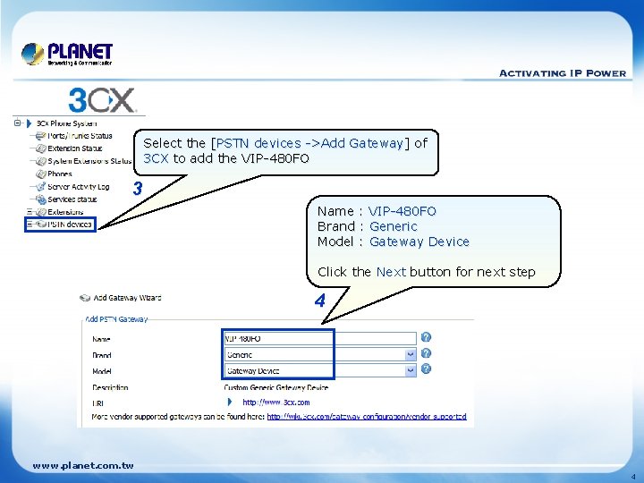Click the Extension Status icon
This screenshot has width=644, height=483.
pyautogui.click(x=40, y=148)
